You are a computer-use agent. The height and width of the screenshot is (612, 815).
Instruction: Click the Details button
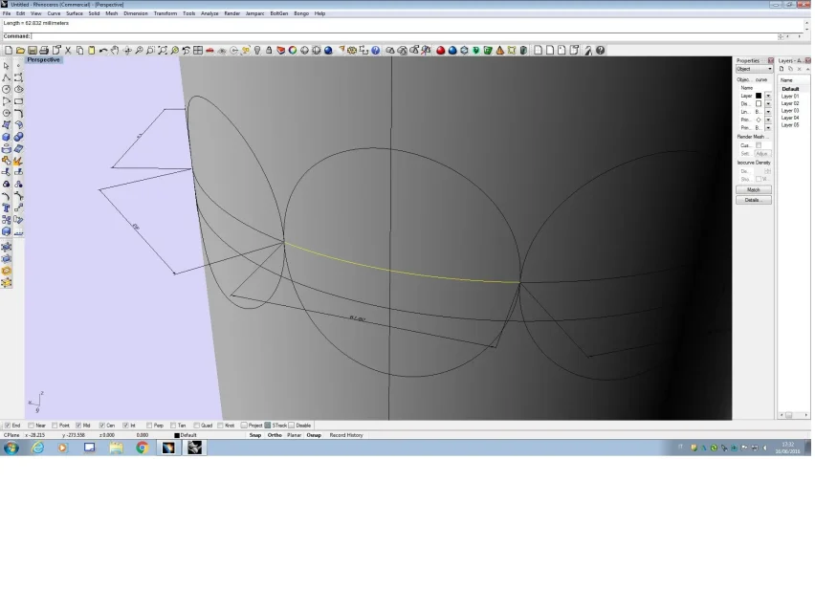(753, 200)
